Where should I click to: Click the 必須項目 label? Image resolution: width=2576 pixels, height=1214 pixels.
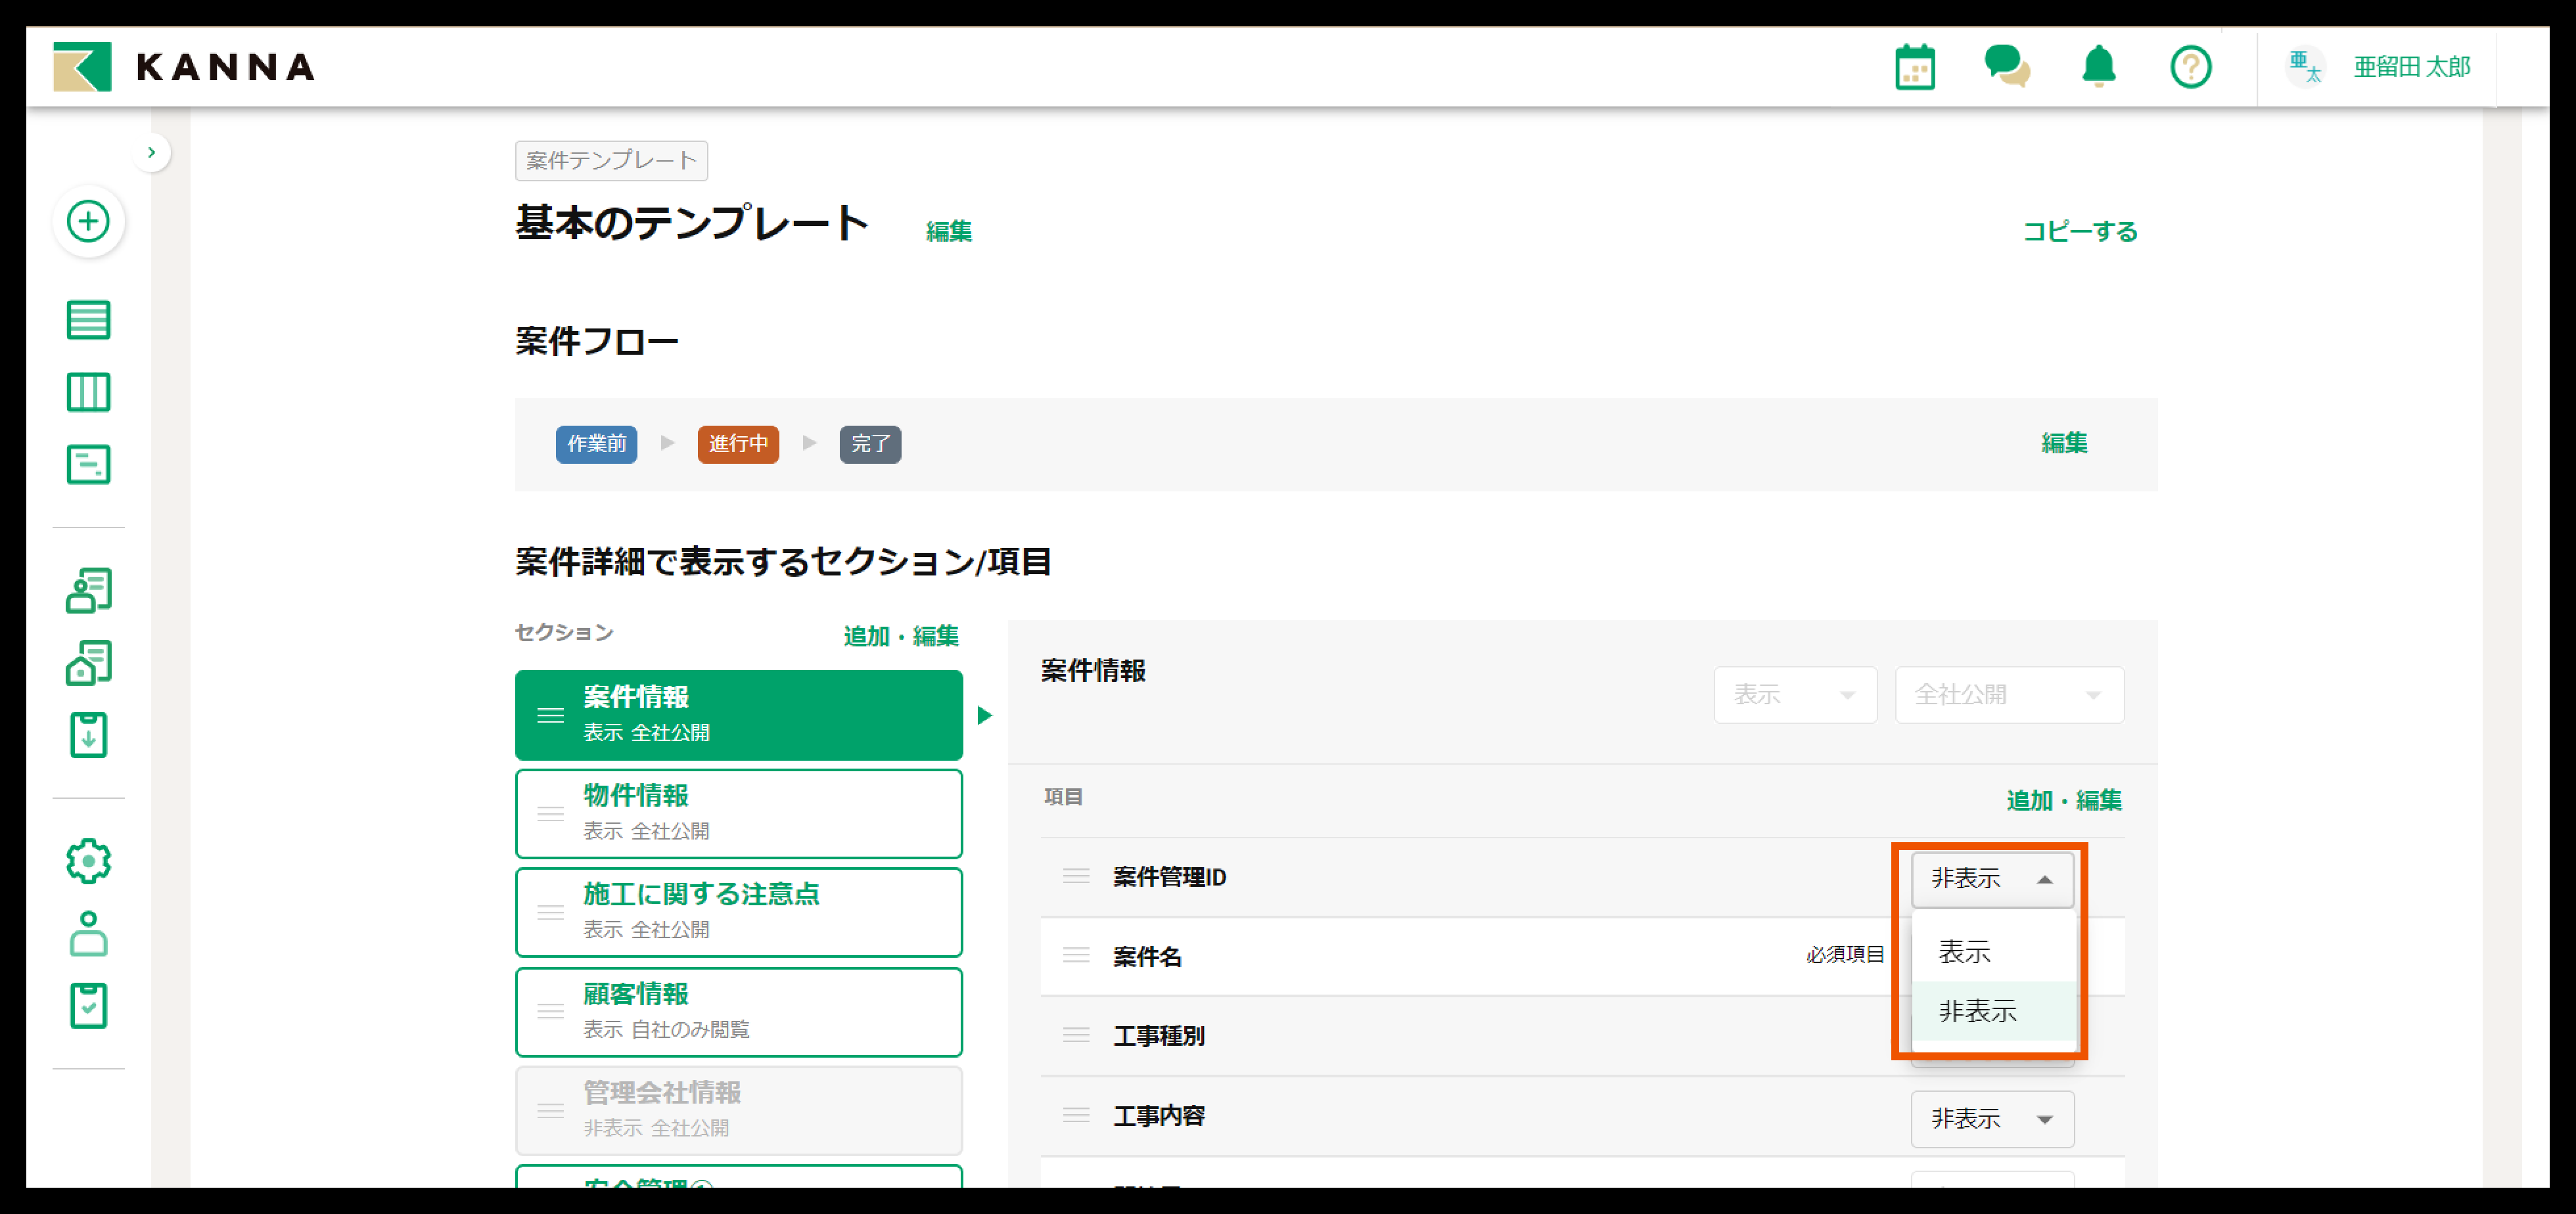click(x=1845, y=955)
